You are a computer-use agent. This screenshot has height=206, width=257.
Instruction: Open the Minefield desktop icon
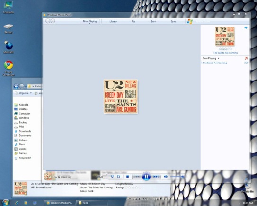pos(9,47)
